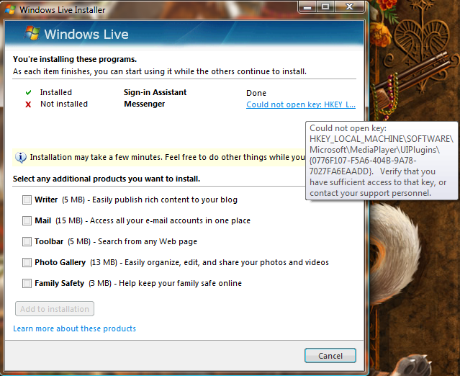Screen dimensions: 460x376
Task: Maximize the Windows Live Installer window
Action: point(325,6)
